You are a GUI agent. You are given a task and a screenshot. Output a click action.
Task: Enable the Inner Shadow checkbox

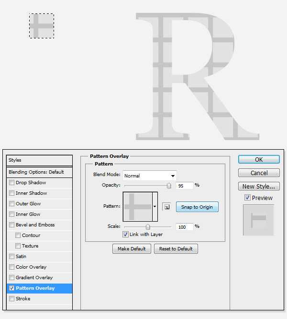click(x=12, y=193)
